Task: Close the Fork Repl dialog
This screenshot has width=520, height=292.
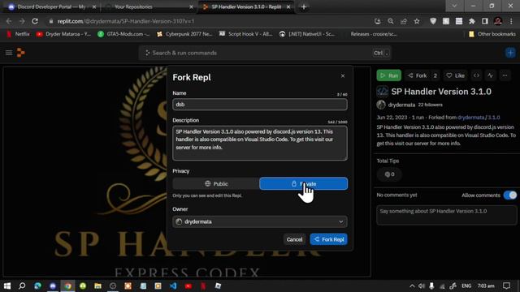Action: pos(343,76)
